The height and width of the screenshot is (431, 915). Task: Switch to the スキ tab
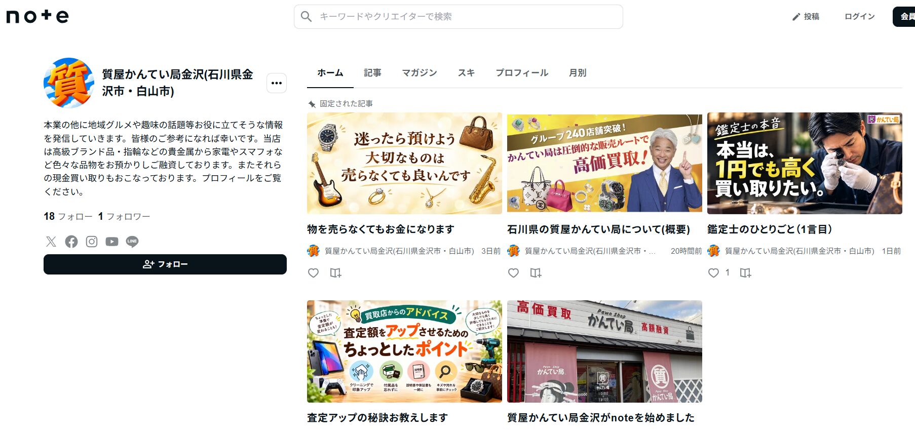466,73
